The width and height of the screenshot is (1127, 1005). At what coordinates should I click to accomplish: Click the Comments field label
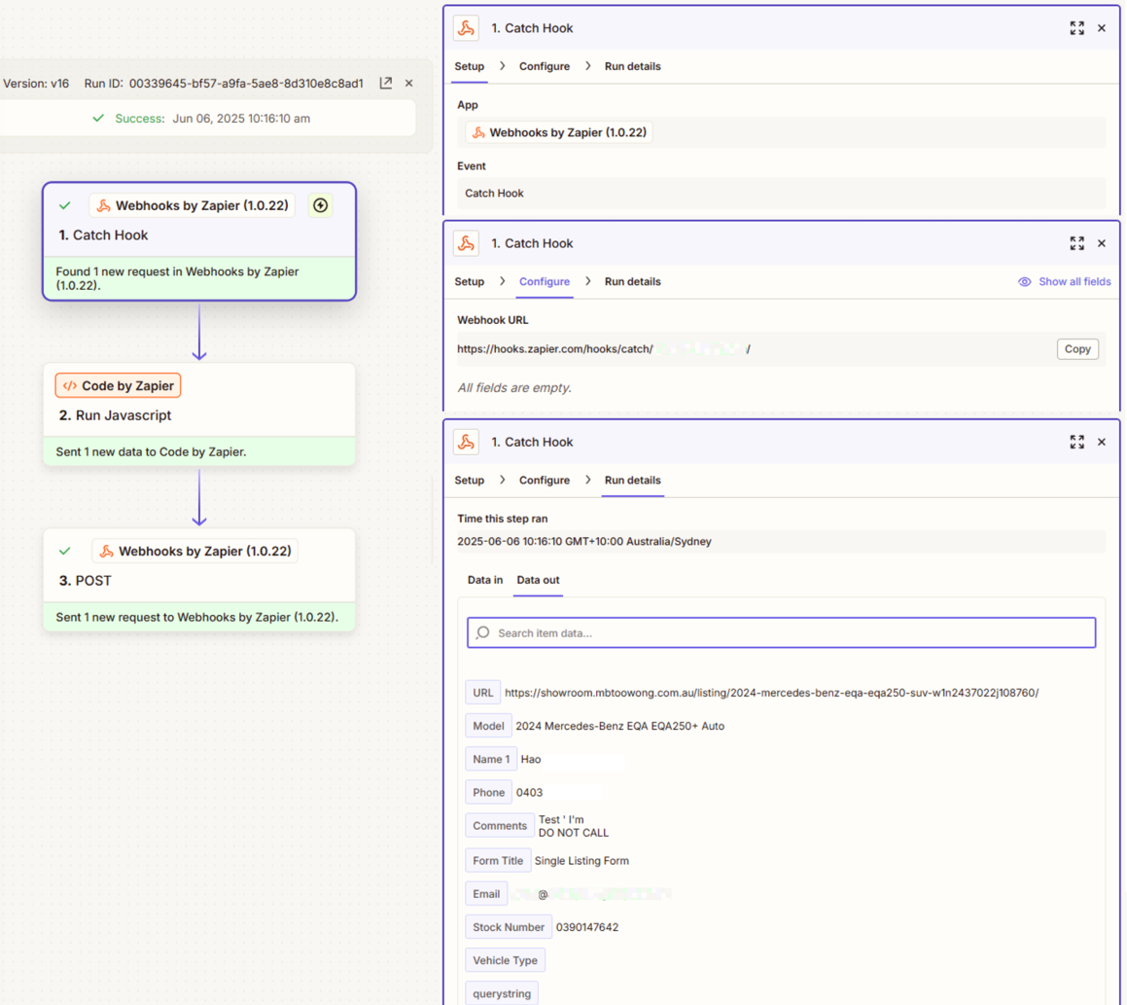point(500,826)
